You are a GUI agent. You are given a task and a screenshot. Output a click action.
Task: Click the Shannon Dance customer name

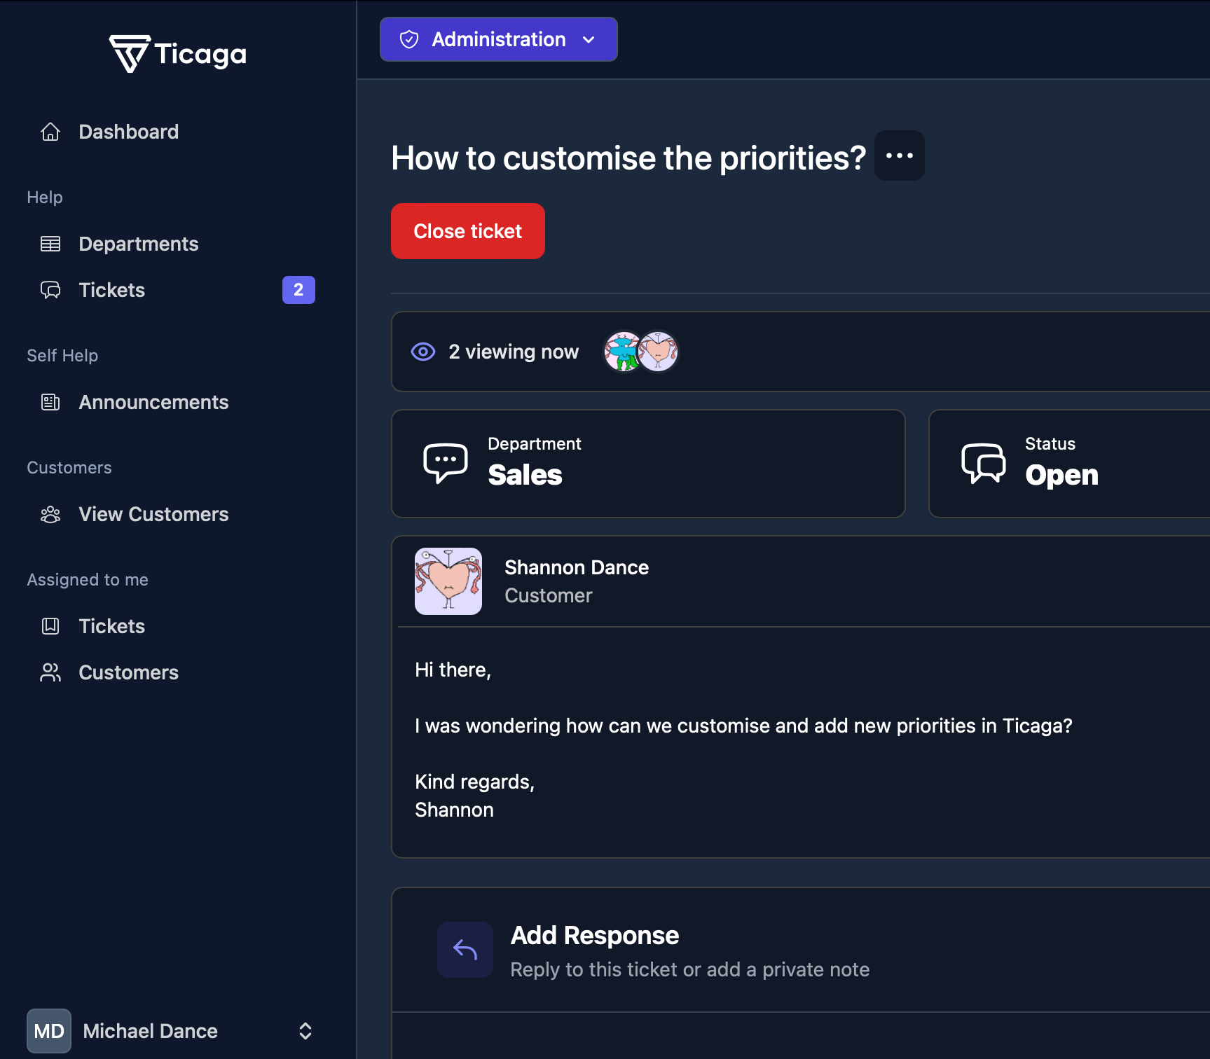576,567
